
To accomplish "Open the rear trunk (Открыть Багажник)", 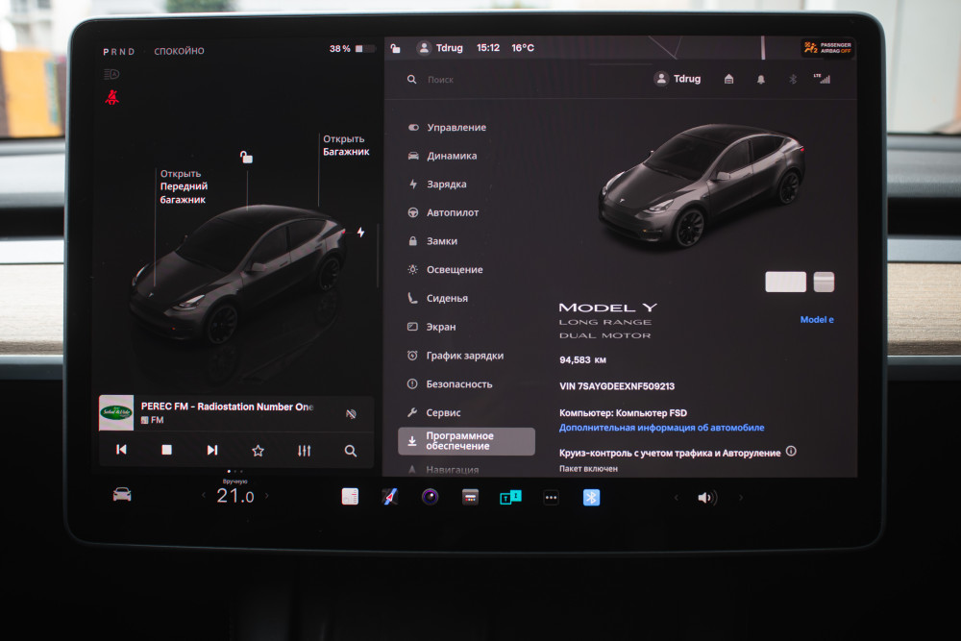I will pos(346,145).
